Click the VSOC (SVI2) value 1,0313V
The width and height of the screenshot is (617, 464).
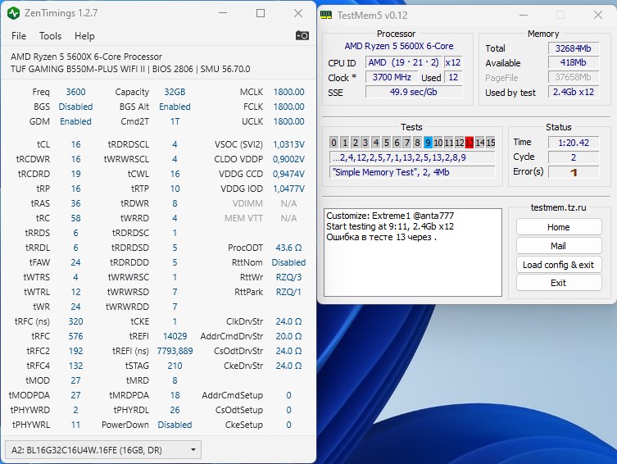288,144
